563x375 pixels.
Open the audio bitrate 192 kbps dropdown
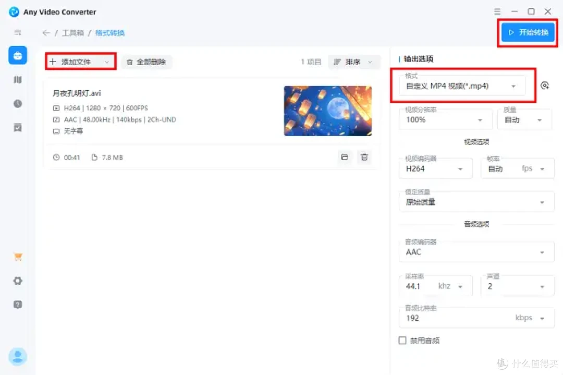[476, 318]
